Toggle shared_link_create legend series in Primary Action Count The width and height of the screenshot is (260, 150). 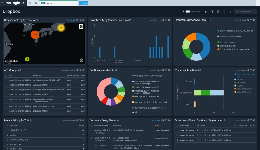244,89
